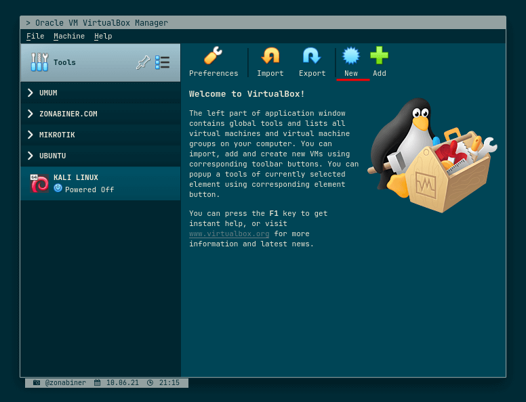526x402 pixels.
Task: Visit the www.virtualbox.org link
Action: (229, 234)
